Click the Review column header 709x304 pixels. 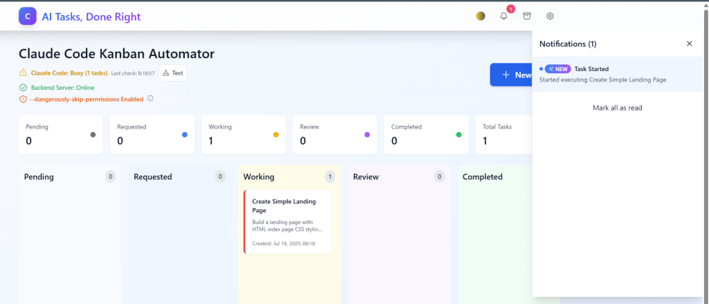click(366, 177)
